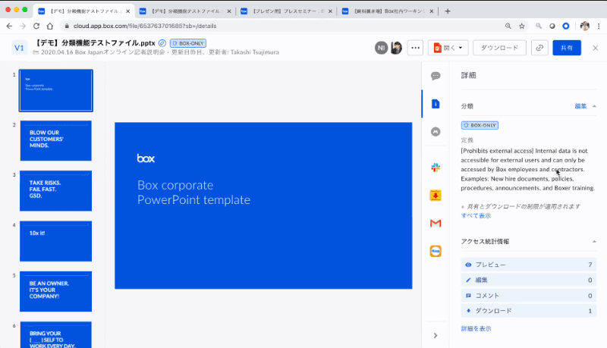The height and width of the screenshot is (348, 607).
Task: Select slide 2 thumbnail BLOW OUR CUSTOMERS' MINDS
Action: coord(56,141)
